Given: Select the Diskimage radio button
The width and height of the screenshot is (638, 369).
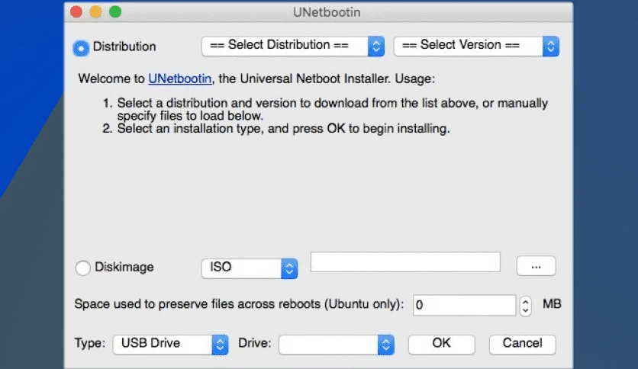Looking at the screenshot, I should pos(83,268).
